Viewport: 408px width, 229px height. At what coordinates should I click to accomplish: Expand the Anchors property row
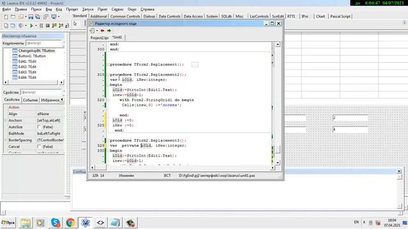pos(6,120)
